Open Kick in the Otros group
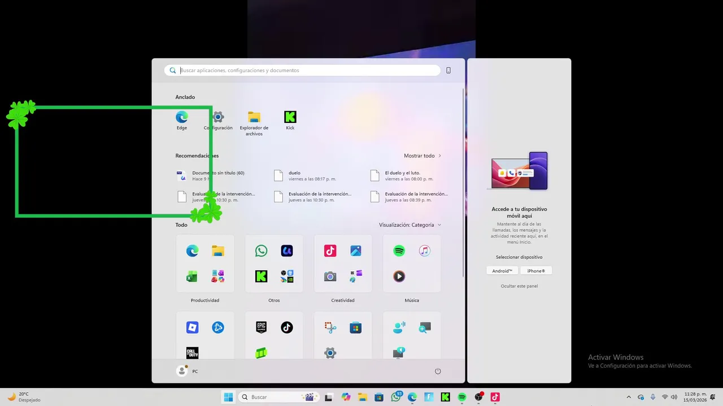This screenshot has height=406, width=723. [x=261, y=276]
